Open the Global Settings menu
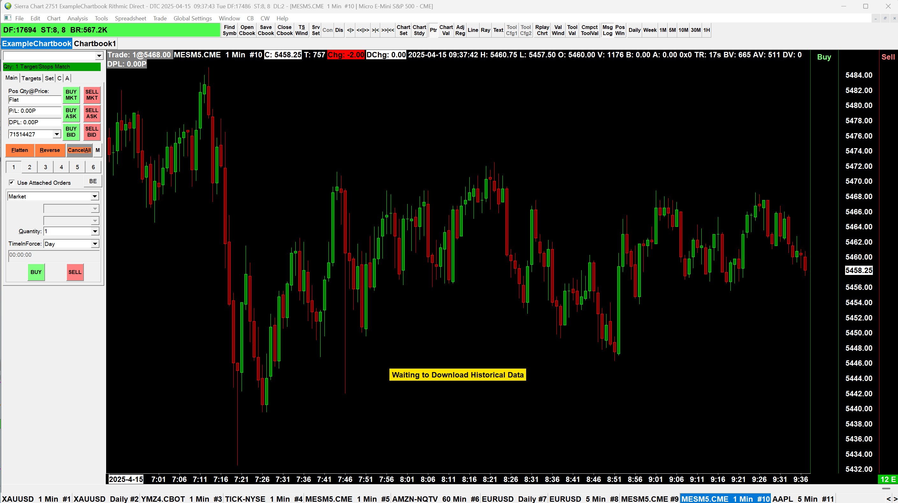 [x=192, y=18]
